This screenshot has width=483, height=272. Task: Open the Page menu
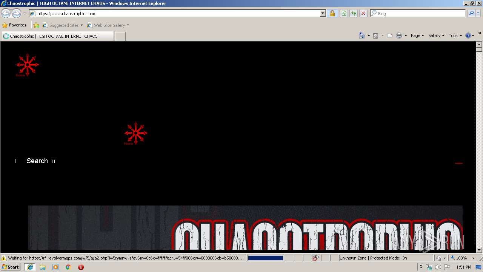(x=417, y=36)
